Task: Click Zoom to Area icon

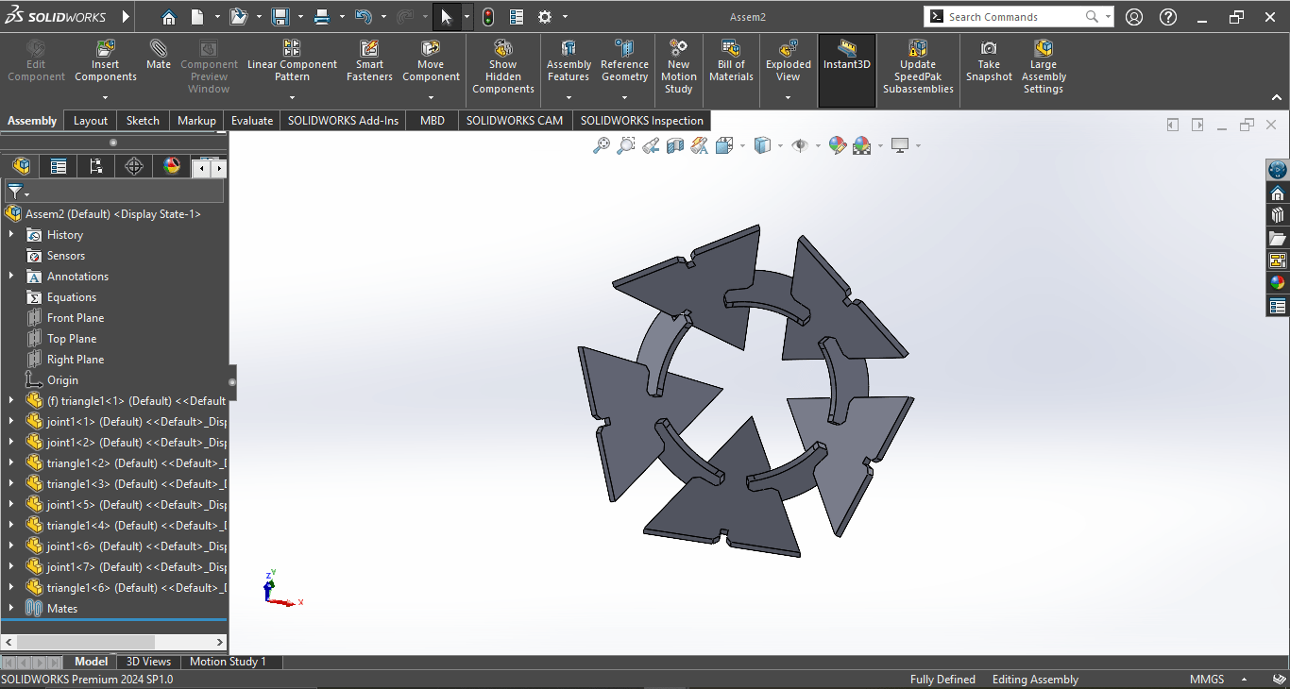Action: [x=625, y=145]
